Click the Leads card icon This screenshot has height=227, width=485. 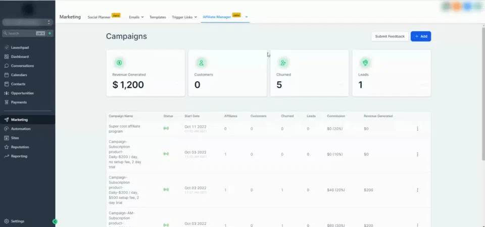[x=365, y=63]
